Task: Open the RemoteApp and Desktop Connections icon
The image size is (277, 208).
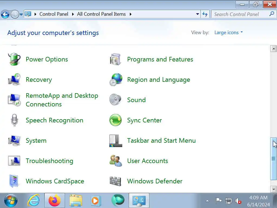Action: 14,100
